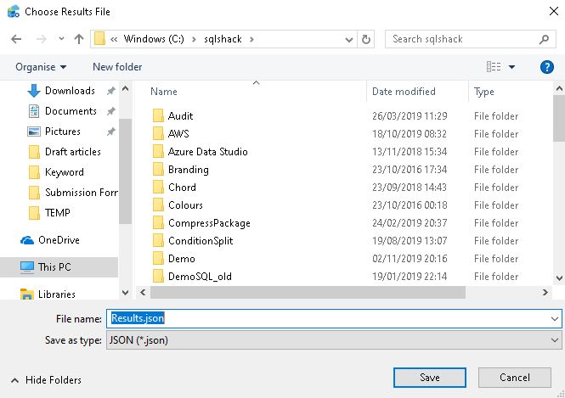Open the Help question mark icon
This screenshot has height=398, width=565.
[x=547, y=67]
